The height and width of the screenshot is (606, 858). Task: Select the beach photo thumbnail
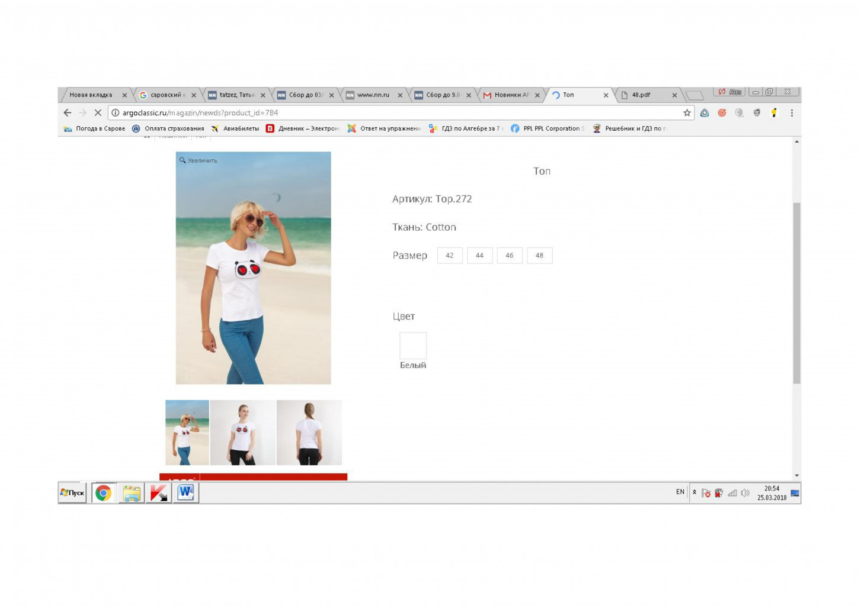[187, 433]
